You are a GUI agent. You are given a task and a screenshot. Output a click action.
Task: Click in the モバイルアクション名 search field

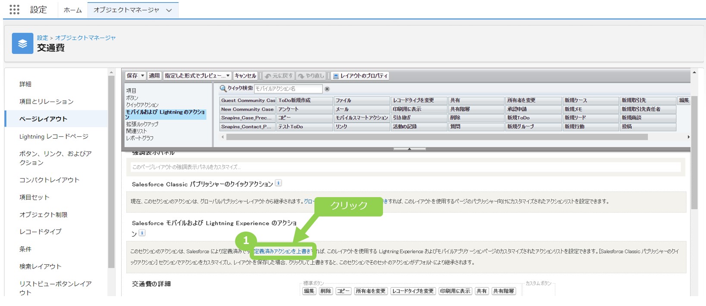pyautogui.click(x=288, y=89)
